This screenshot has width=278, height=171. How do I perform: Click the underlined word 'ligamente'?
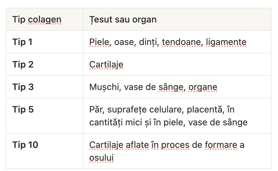tap(226, 42)
